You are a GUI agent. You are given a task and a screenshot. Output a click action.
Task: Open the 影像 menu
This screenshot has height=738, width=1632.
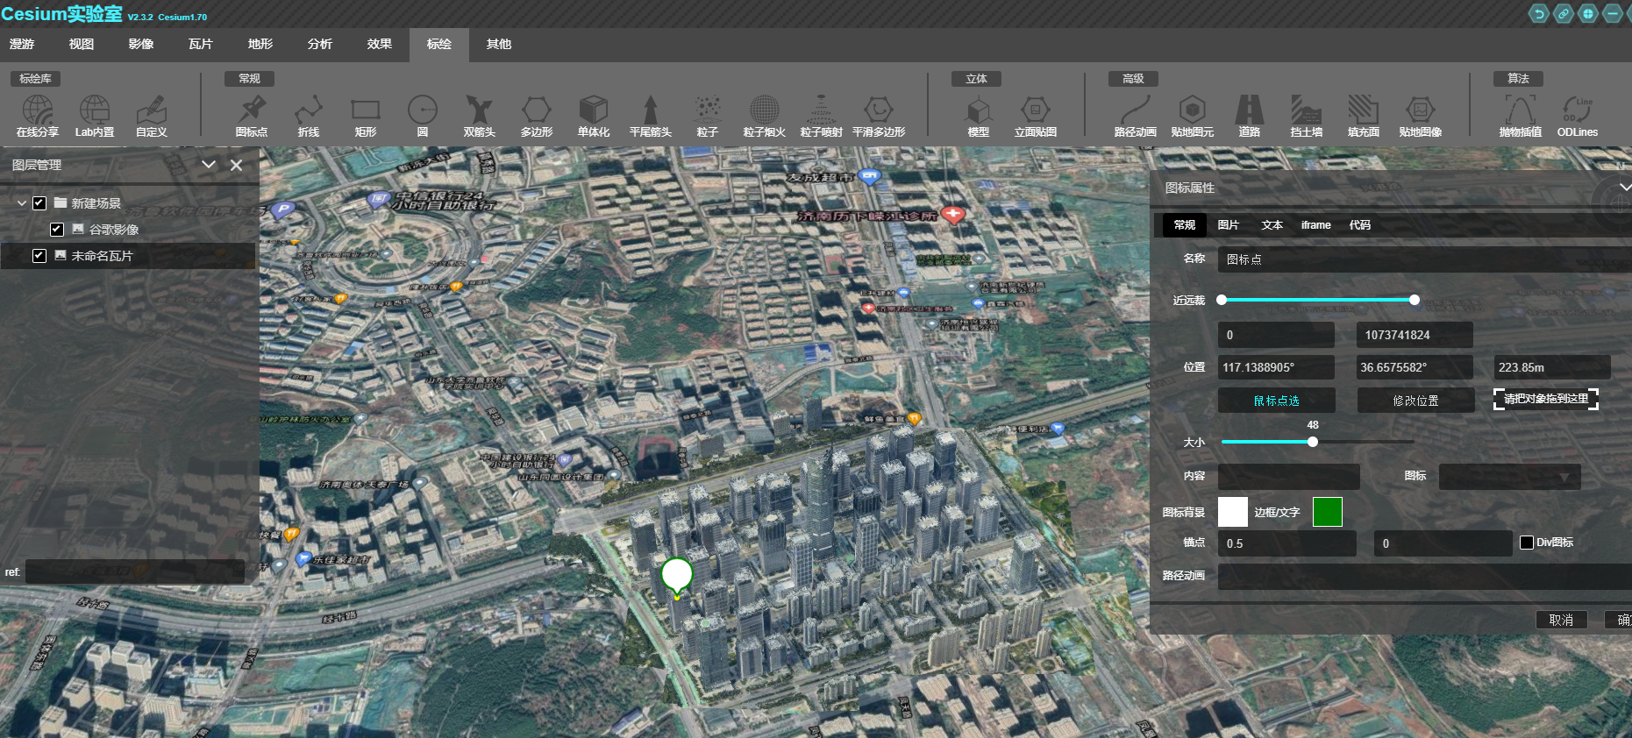[141, 44]
